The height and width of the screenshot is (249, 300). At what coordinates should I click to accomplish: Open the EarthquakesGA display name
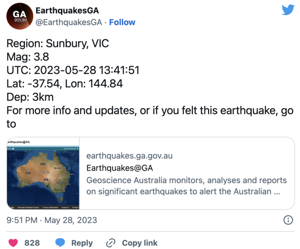coord(67,11)
